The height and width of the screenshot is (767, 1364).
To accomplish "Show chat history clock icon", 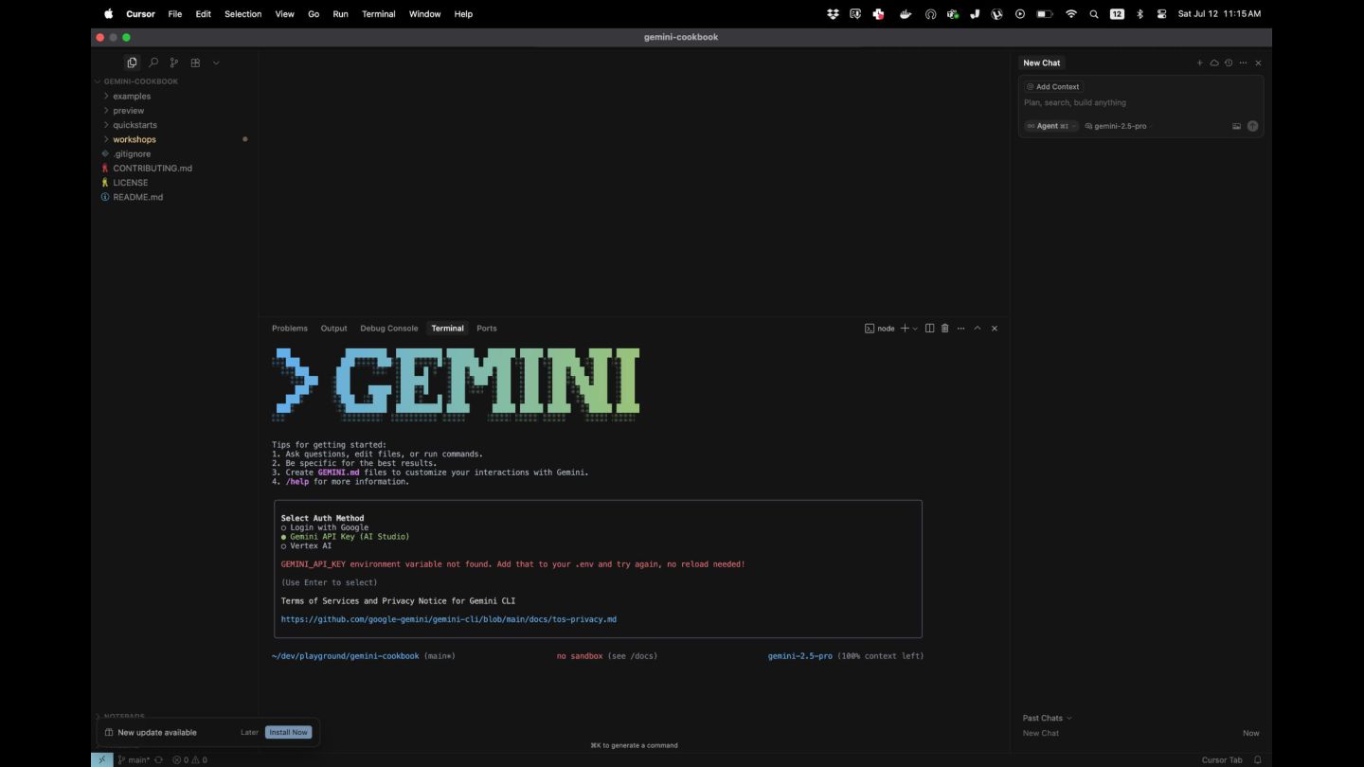I will [x=1229, y=62].
